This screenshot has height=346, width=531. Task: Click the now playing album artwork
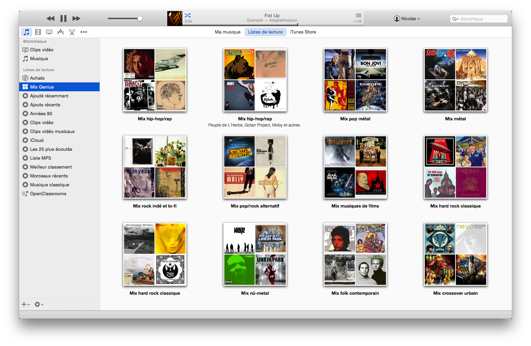(175, 18)
